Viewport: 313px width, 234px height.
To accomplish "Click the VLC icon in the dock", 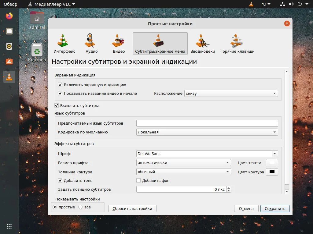I will pos(9,77).
